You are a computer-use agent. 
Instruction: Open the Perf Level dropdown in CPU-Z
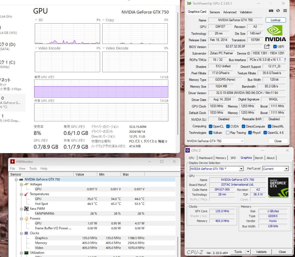287,169
